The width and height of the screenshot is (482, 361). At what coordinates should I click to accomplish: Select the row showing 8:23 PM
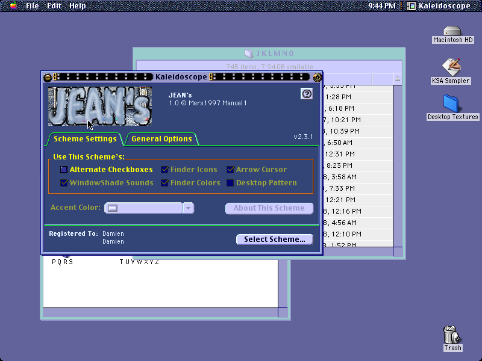(x=358, y=165)
